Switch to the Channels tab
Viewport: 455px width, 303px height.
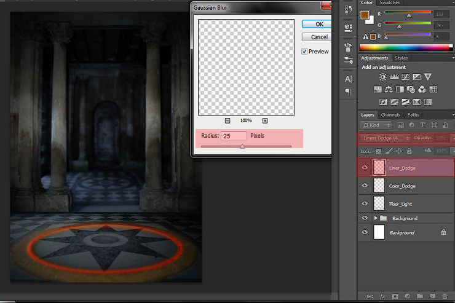(x=390, y=115)
